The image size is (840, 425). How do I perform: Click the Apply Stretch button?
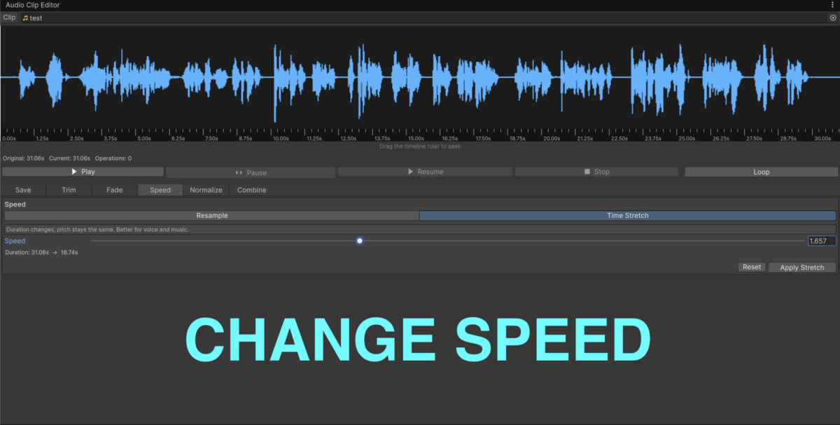802,267
